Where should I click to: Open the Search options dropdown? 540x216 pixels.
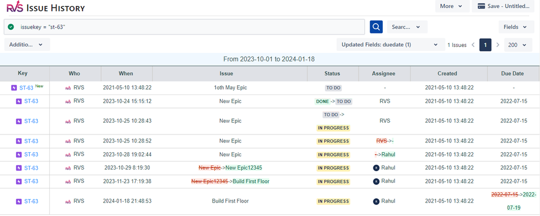pos(407,27)
